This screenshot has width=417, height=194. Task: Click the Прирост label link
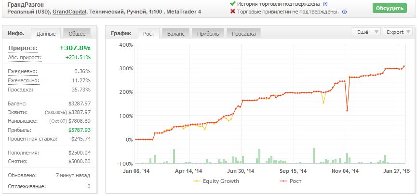click(23, 48)
